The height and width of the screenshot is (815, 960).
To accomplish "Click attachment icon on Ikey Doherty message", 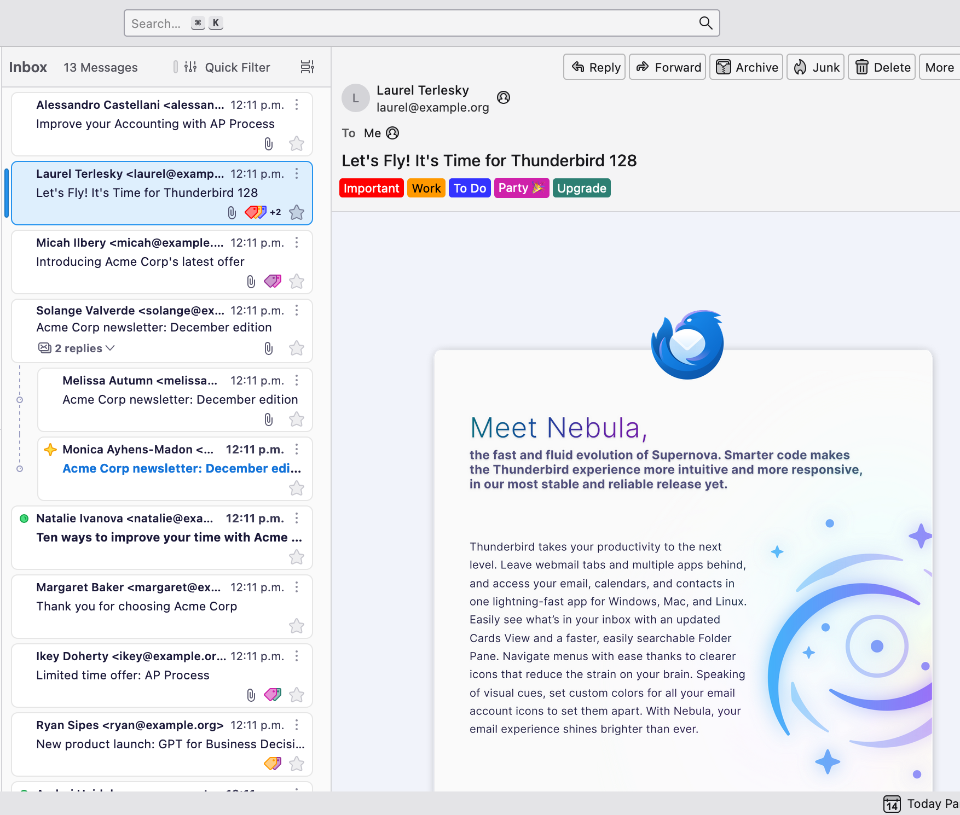I will pyautogui.click(x=251, y=695).
